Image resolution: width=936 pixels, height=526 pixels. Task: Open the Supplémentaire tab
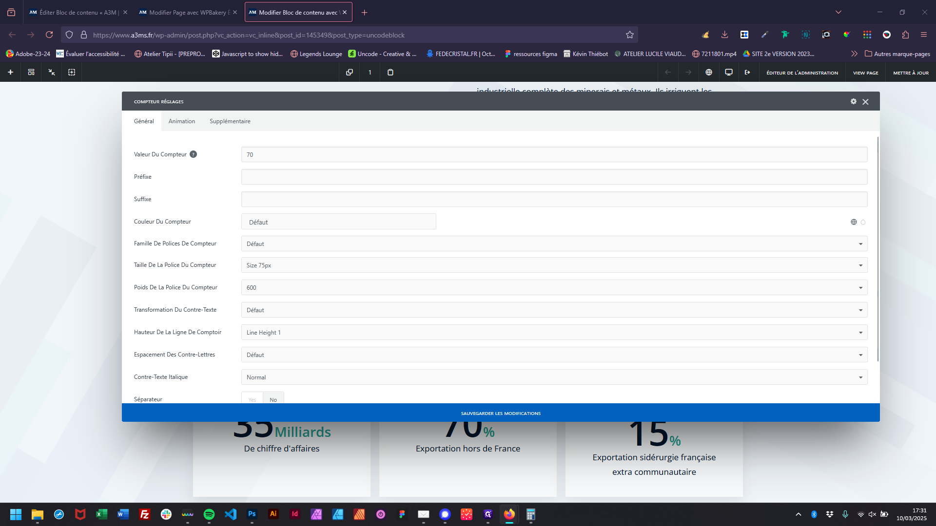click(230, 121)
